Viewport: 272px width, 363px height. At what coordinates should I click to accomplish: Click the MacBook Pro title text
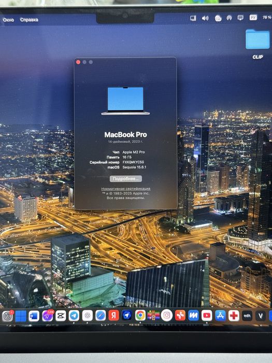click(x=125, y=134)
